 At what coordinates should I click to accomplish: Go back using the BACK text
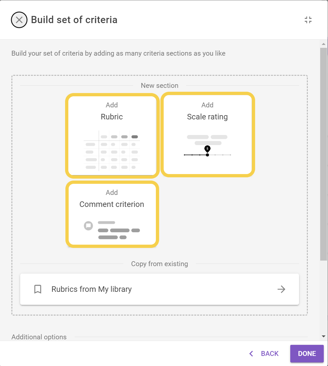tap(270, 354)
